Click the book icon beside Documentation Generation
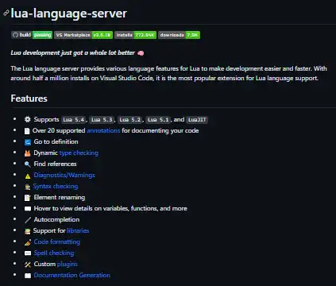The height and width of the screenshot is (286, 336). click(28, 276)
